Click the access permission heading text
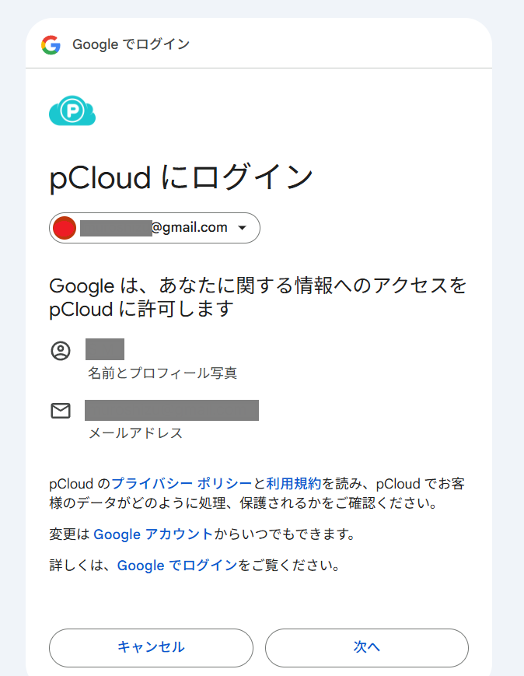This screenshot has width=524, height=676. coord(257,297)
